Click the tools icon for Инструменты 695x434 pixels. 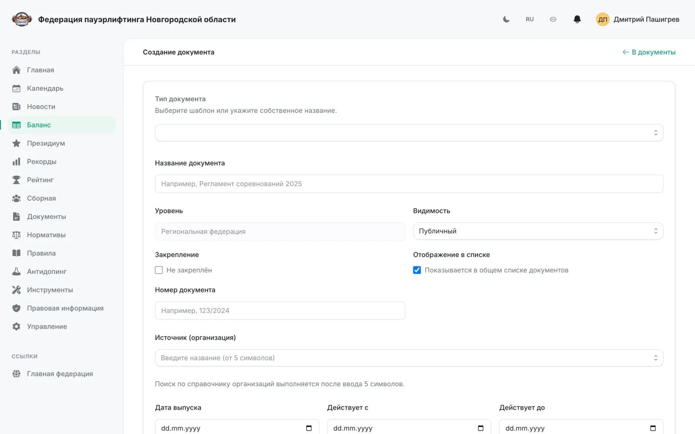click(x=17, y=290)
